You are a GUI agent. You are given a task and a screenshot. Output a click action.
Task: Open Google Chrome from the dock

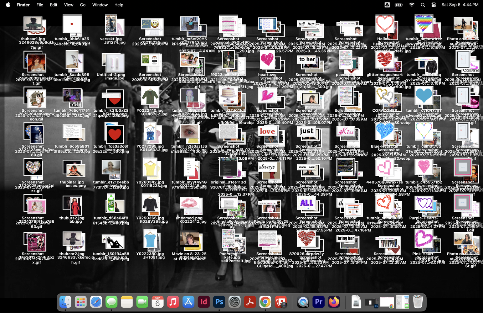coord(265,302)
